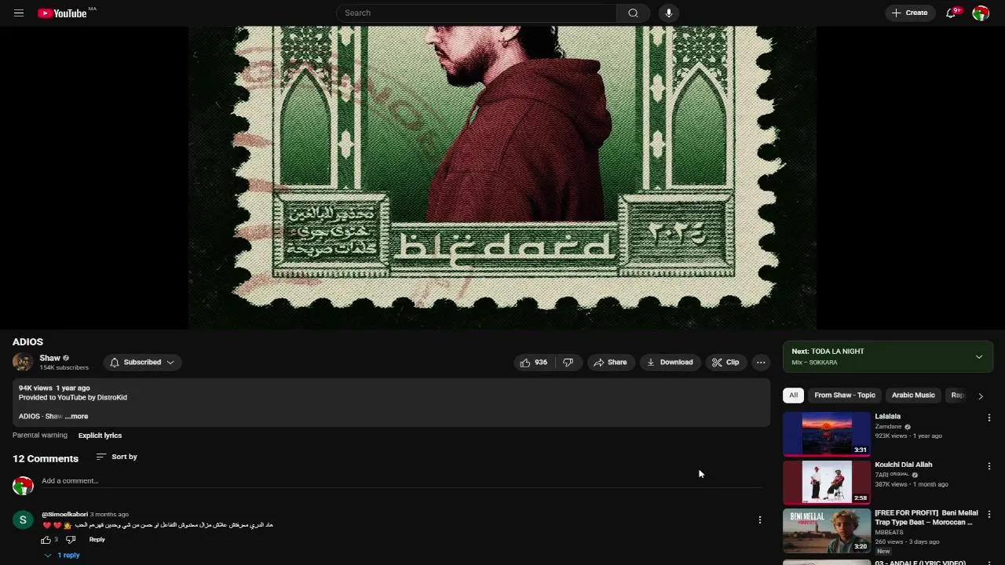Like the ADIOS video

click(x=533, y=363)
